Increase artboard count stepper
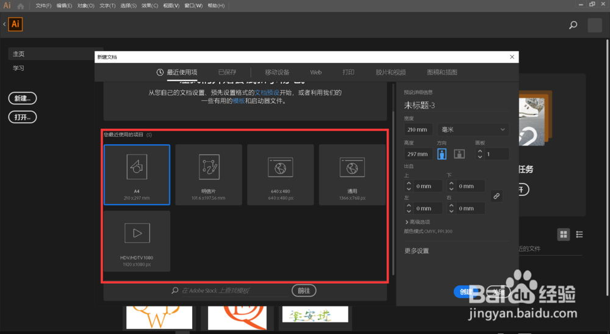 [x=479, y=151]
